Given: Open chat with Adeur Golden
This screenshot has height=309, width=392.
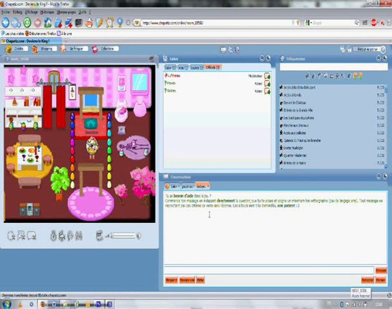Looking at the screenshot, I should point(267,91).
